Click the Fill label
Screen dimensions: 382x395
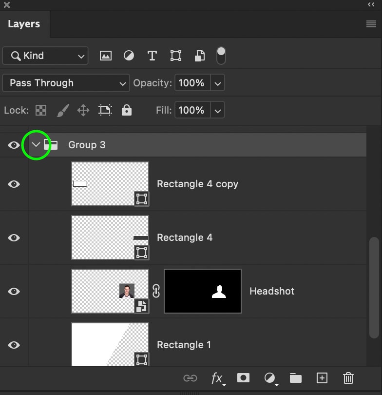click(x=164, y=110)
